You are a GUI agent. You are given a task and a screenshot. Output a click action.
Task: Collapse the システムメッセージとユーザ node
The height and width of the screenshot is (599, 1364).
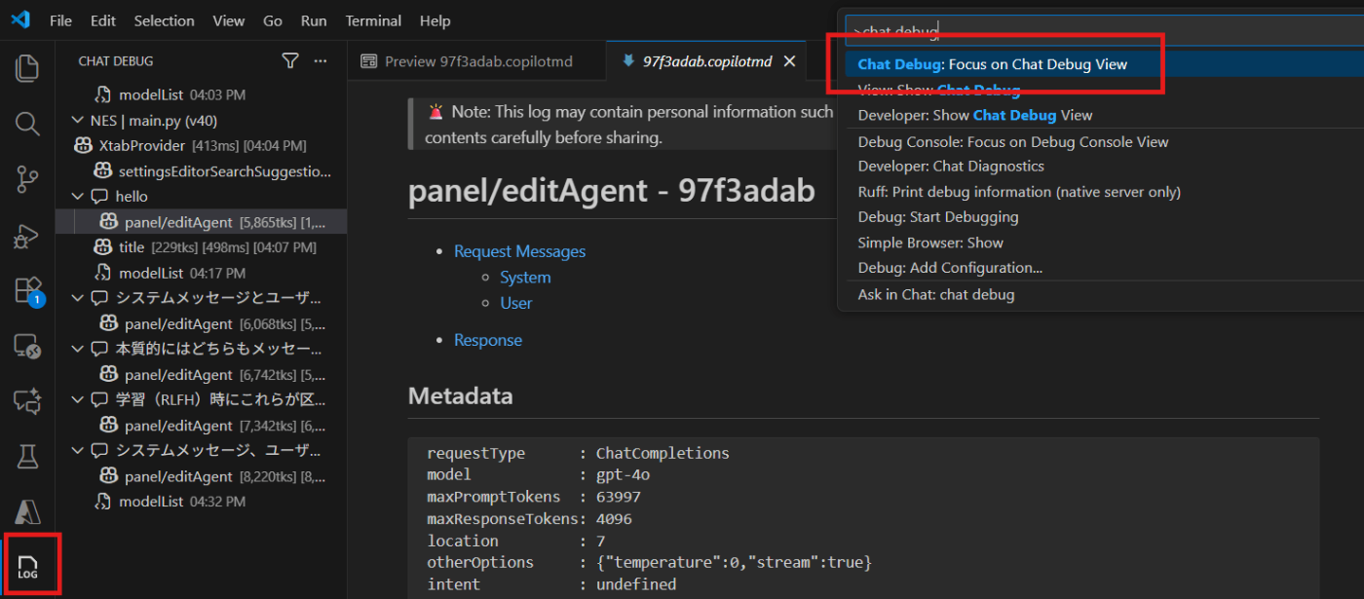point(79,298)
